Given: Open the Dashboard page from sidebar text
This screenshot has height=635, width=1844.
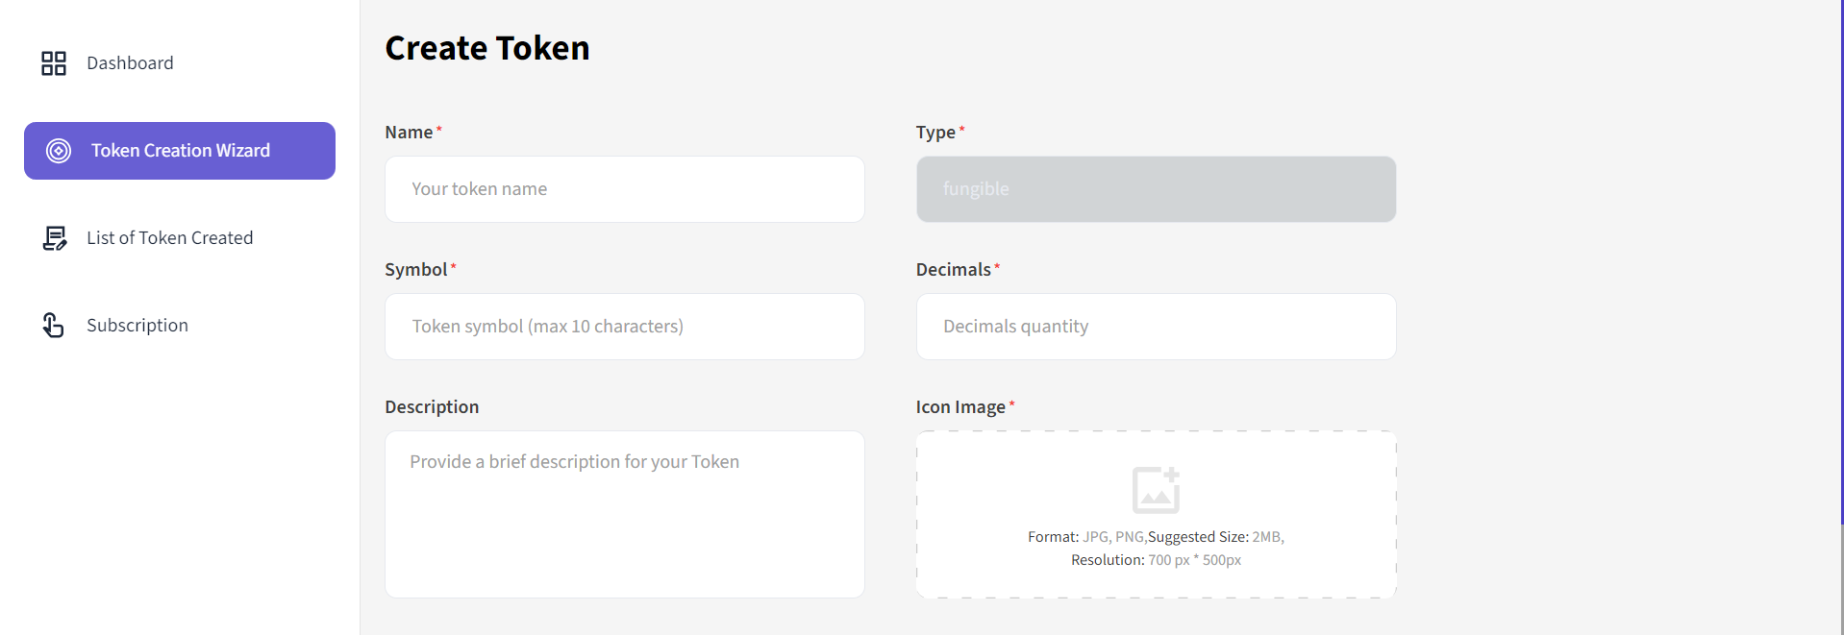Looking at the screenshot, I should [130, 63].
